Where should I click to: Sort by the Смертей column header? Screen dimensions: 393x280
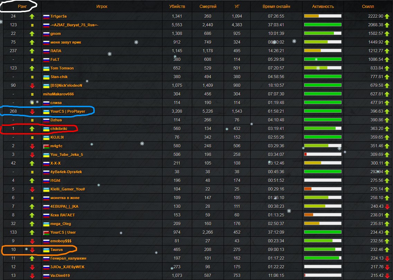click(208, 6)
